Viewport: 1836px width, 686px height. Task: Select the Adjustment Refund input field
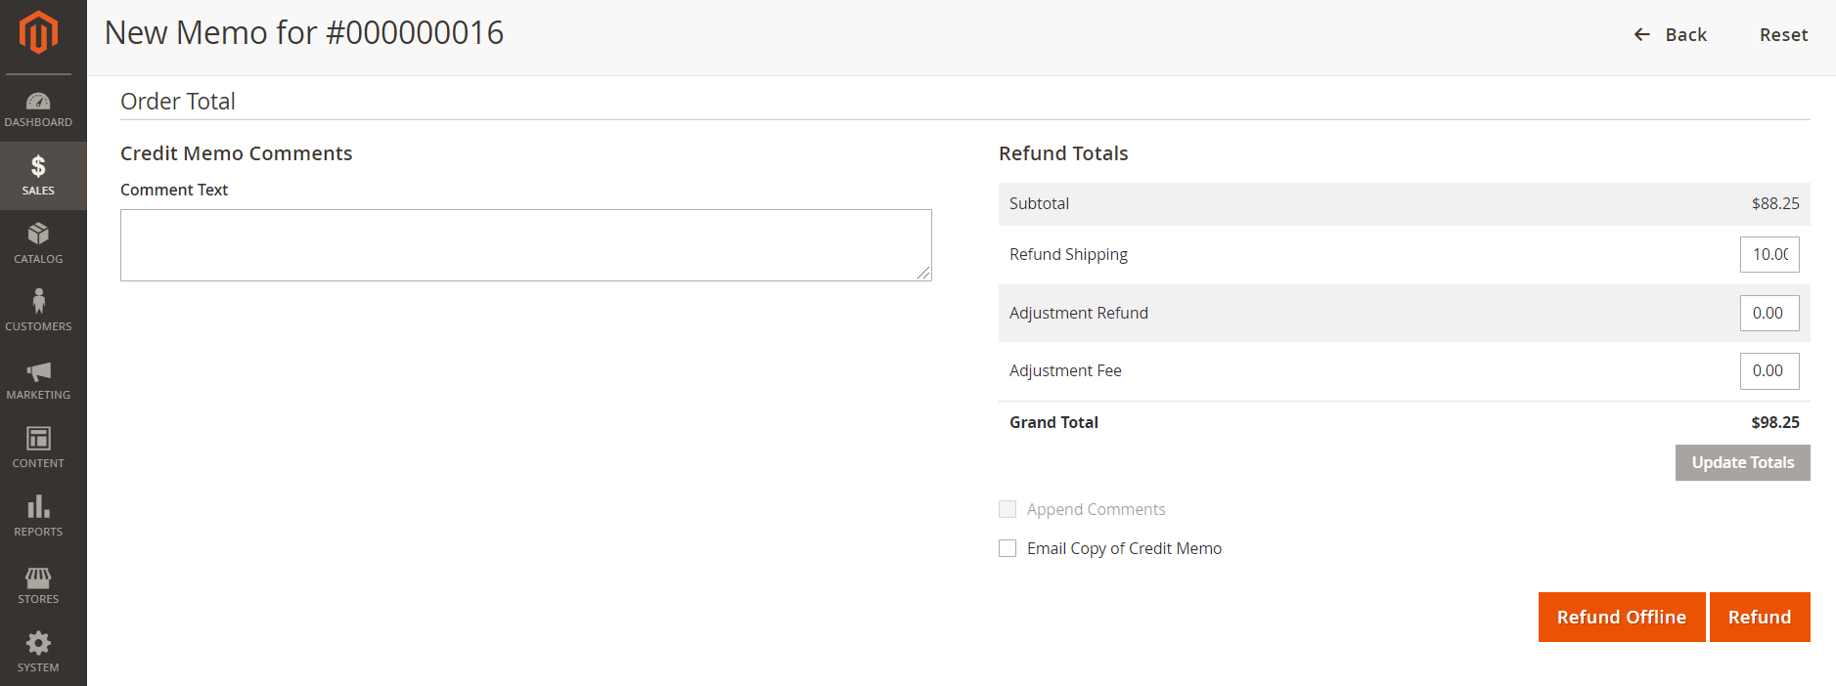pyautogui.click(x=1769, y=314)
